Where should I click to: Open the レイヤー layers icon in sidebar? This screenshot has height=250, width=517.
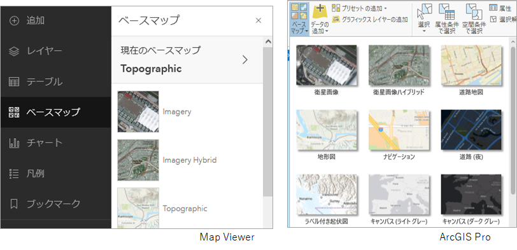tap(14, 51)
